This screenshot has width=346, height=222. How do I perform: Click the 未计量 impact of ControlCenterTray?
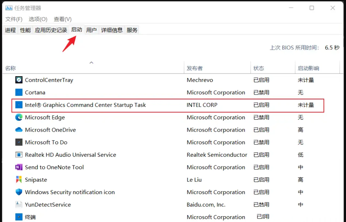click(306, 80)
